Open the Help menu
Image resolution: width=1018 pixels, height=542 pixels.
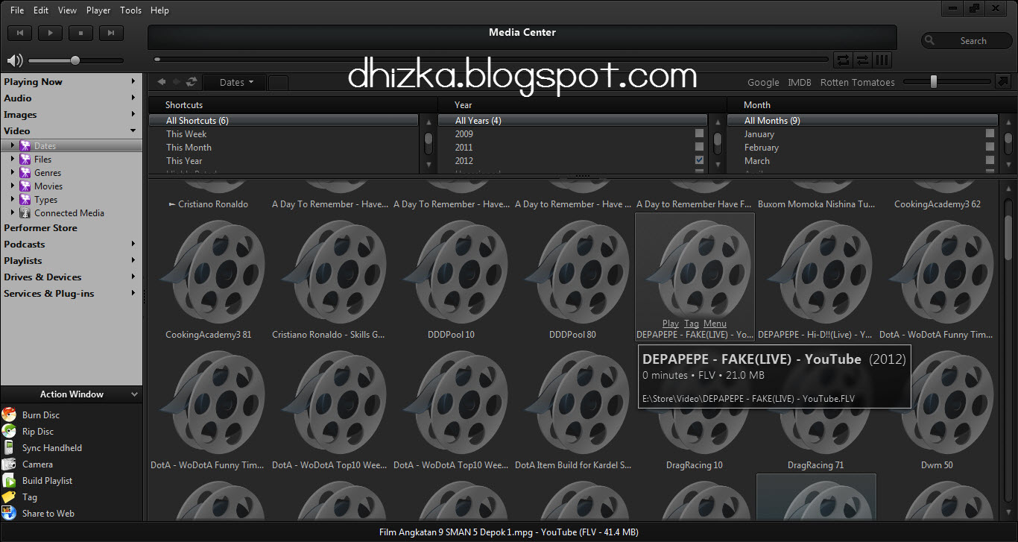159,10
